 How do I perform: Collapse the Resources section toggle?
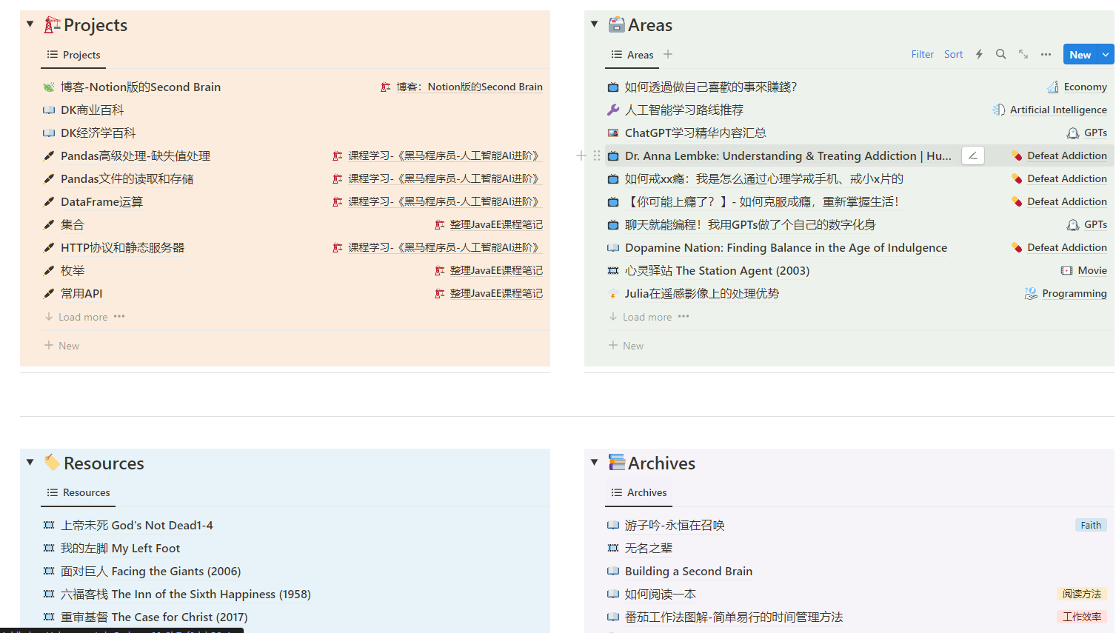[30, 463]
